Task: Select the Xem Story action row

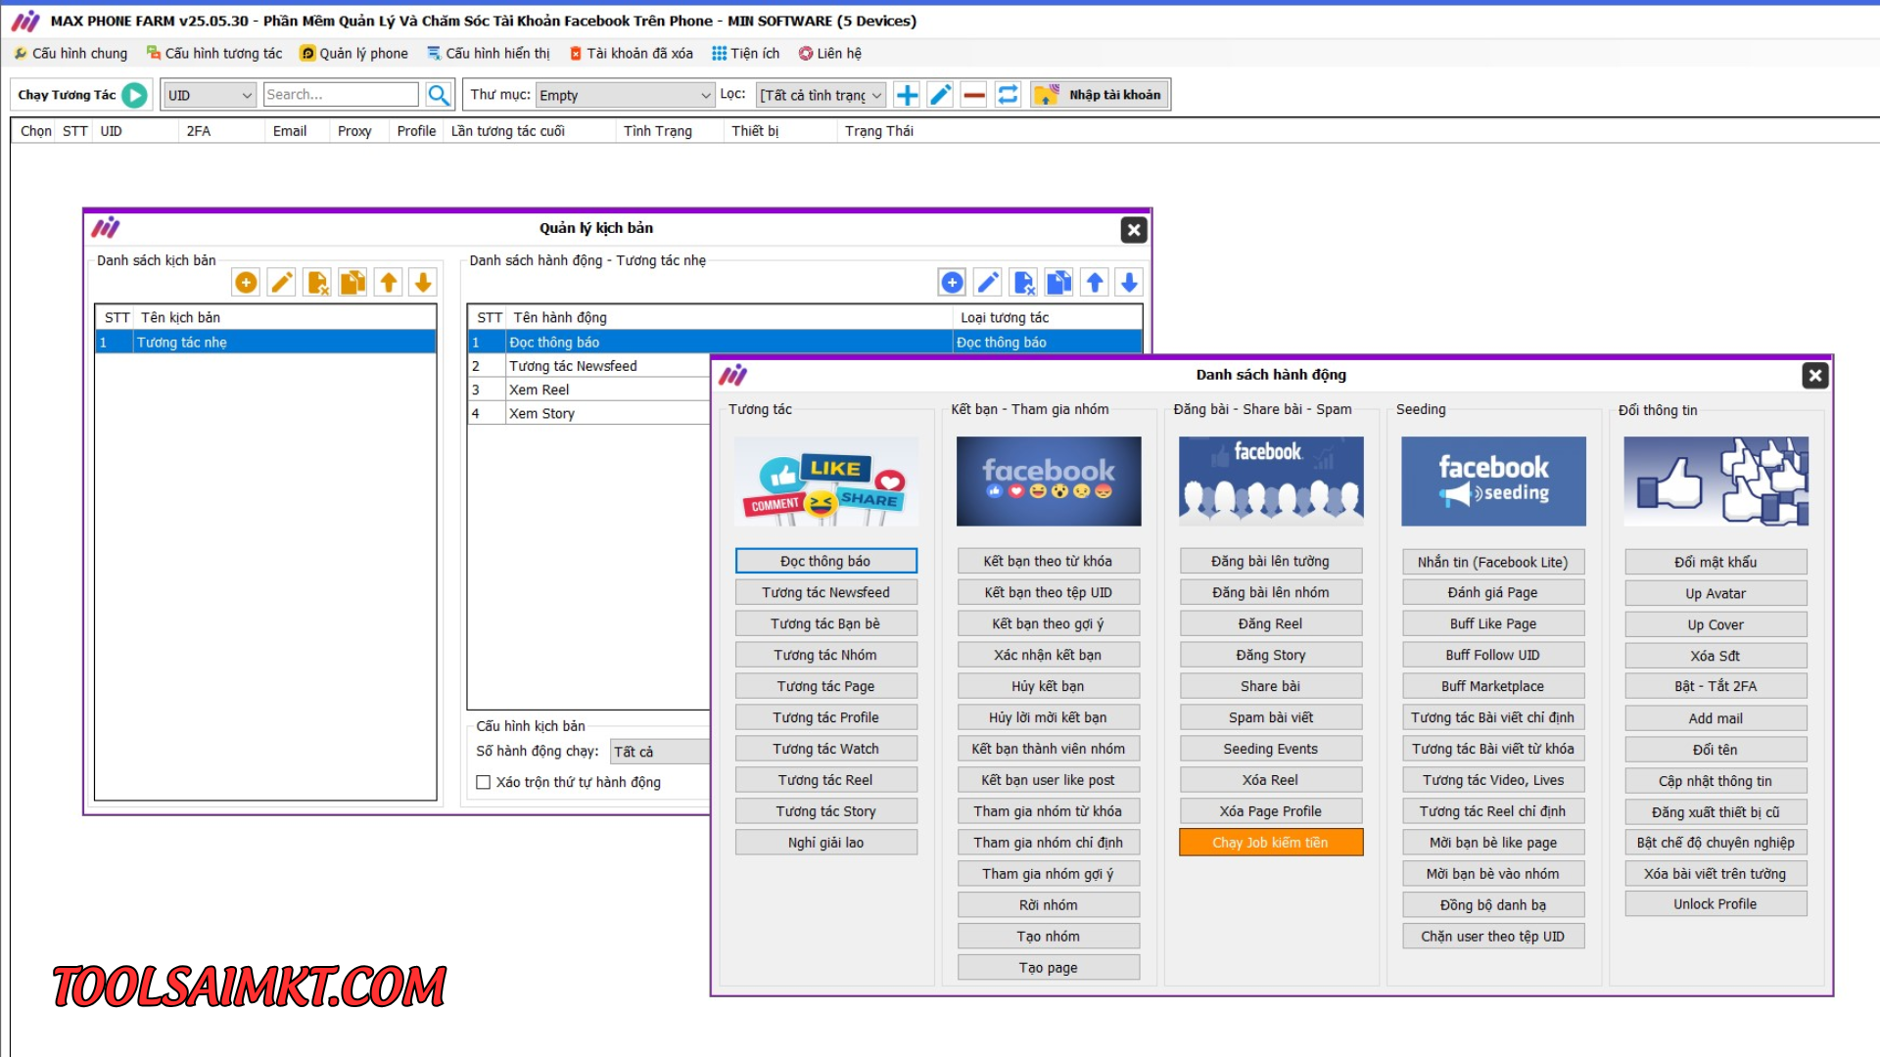Action: pyautogui.click(x=587, y=413)
